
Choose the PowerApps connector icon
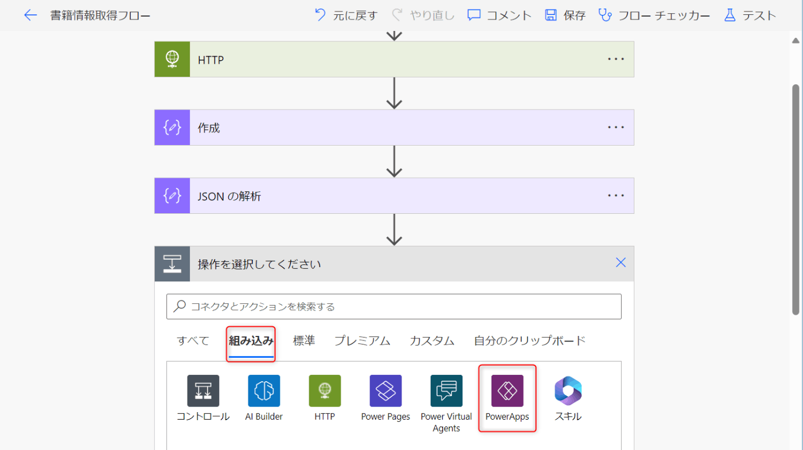[x=507, y=391]
